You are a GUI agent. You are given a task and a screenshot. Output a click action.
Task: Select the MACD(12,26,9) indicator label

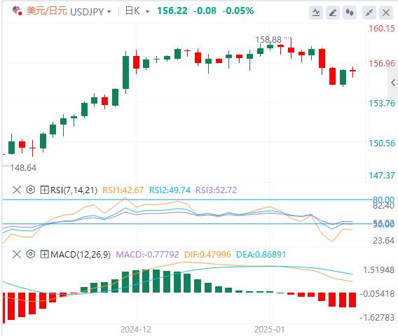81,254
